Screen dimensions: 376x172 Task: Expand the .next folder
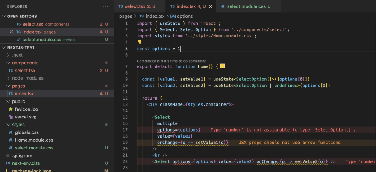pyautogui.click(x=9, y=55)
